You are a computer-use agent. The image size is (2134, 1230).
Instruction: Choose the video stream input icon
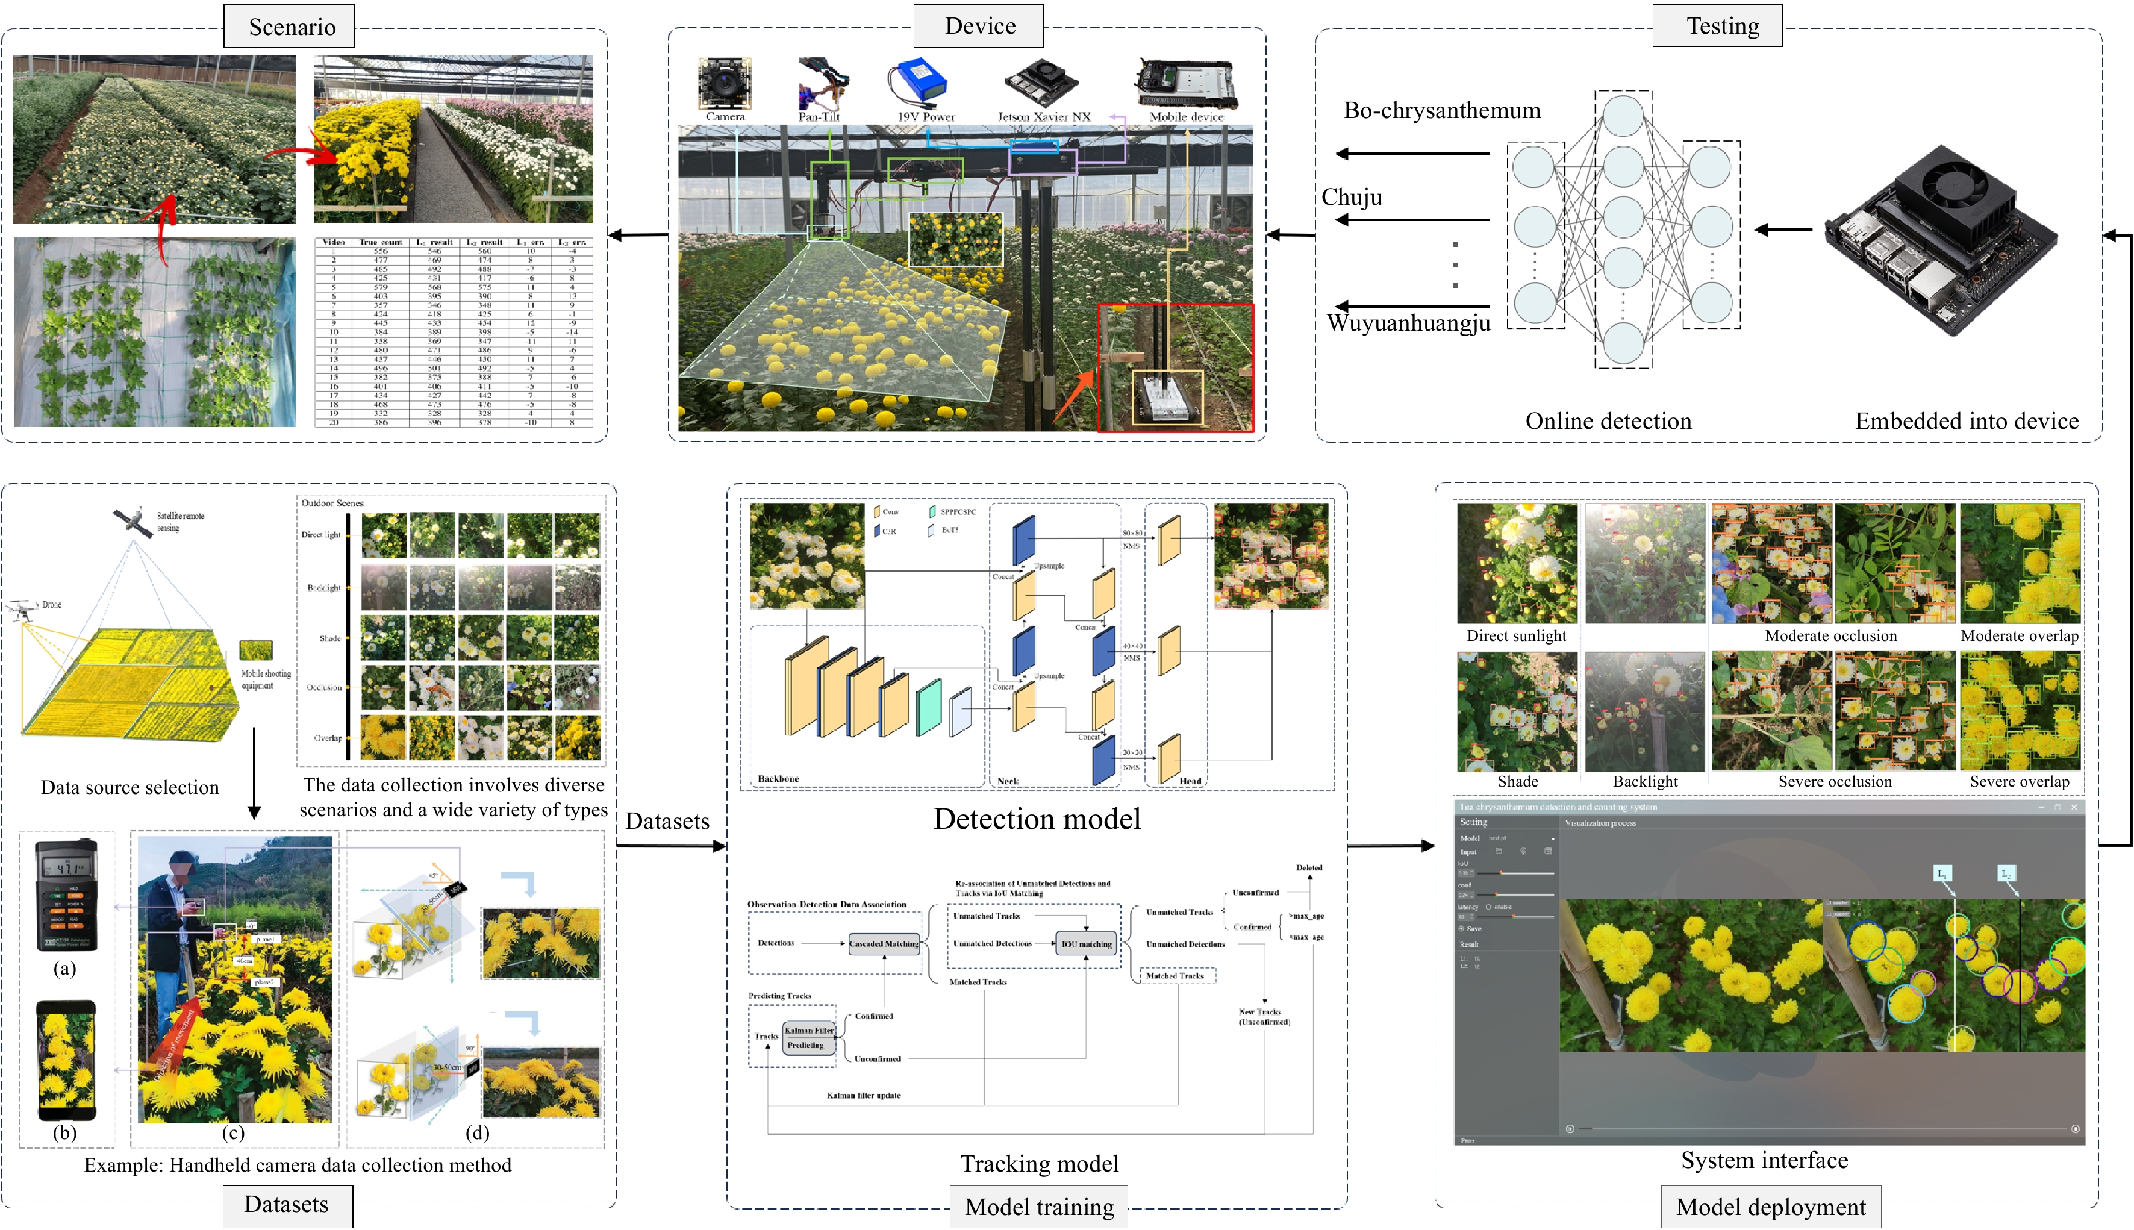coord(1549,852)
